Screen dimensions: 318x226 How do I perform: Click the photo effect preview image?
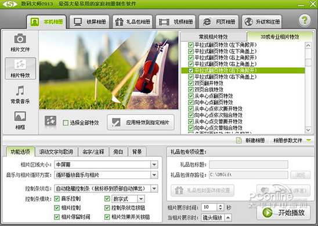109,70
